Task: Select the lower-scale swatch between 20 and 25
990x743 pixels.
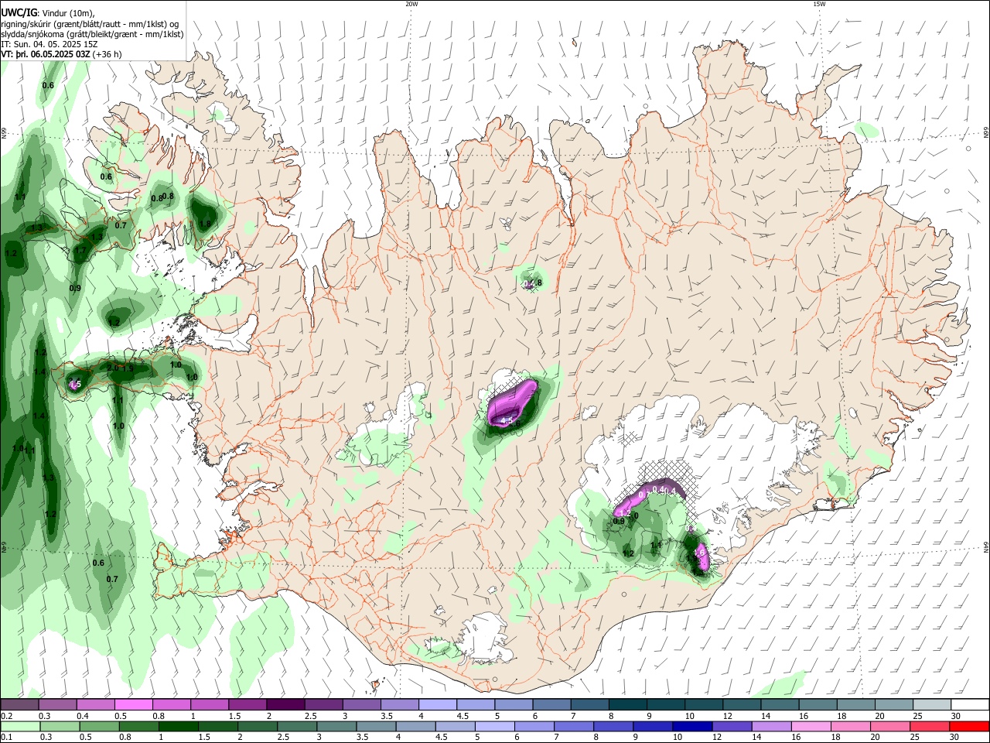Action: (x=889, y=726)
